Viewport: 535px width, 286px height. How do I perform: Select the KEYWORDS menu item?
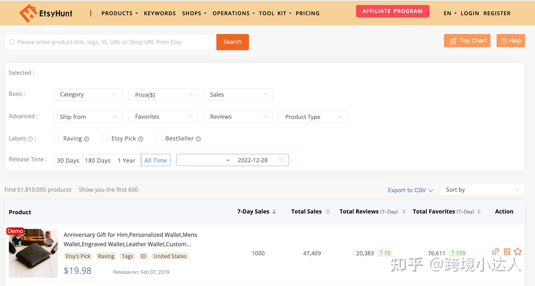pos(160,13)
